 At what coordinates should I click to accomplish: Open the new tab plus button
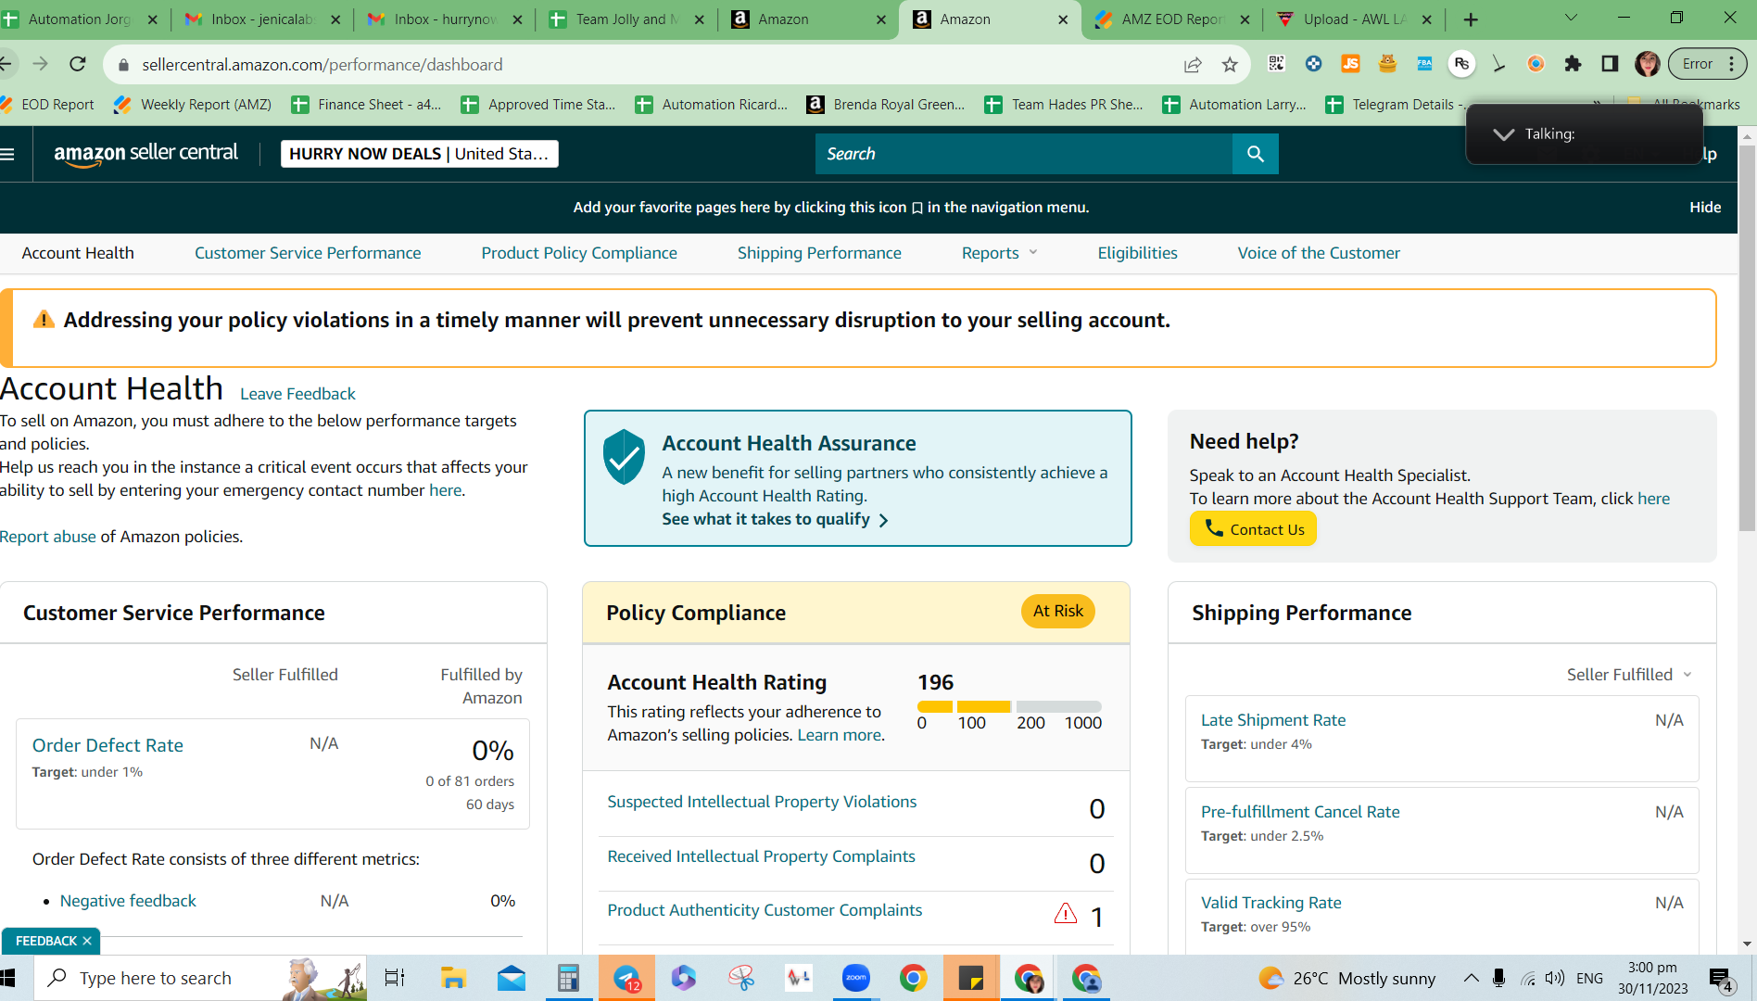[x=1471, y=19]
